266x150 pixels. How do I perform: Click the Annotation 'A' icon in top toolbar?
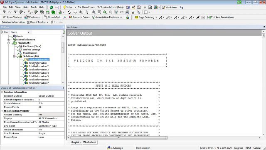pos(150,7)
